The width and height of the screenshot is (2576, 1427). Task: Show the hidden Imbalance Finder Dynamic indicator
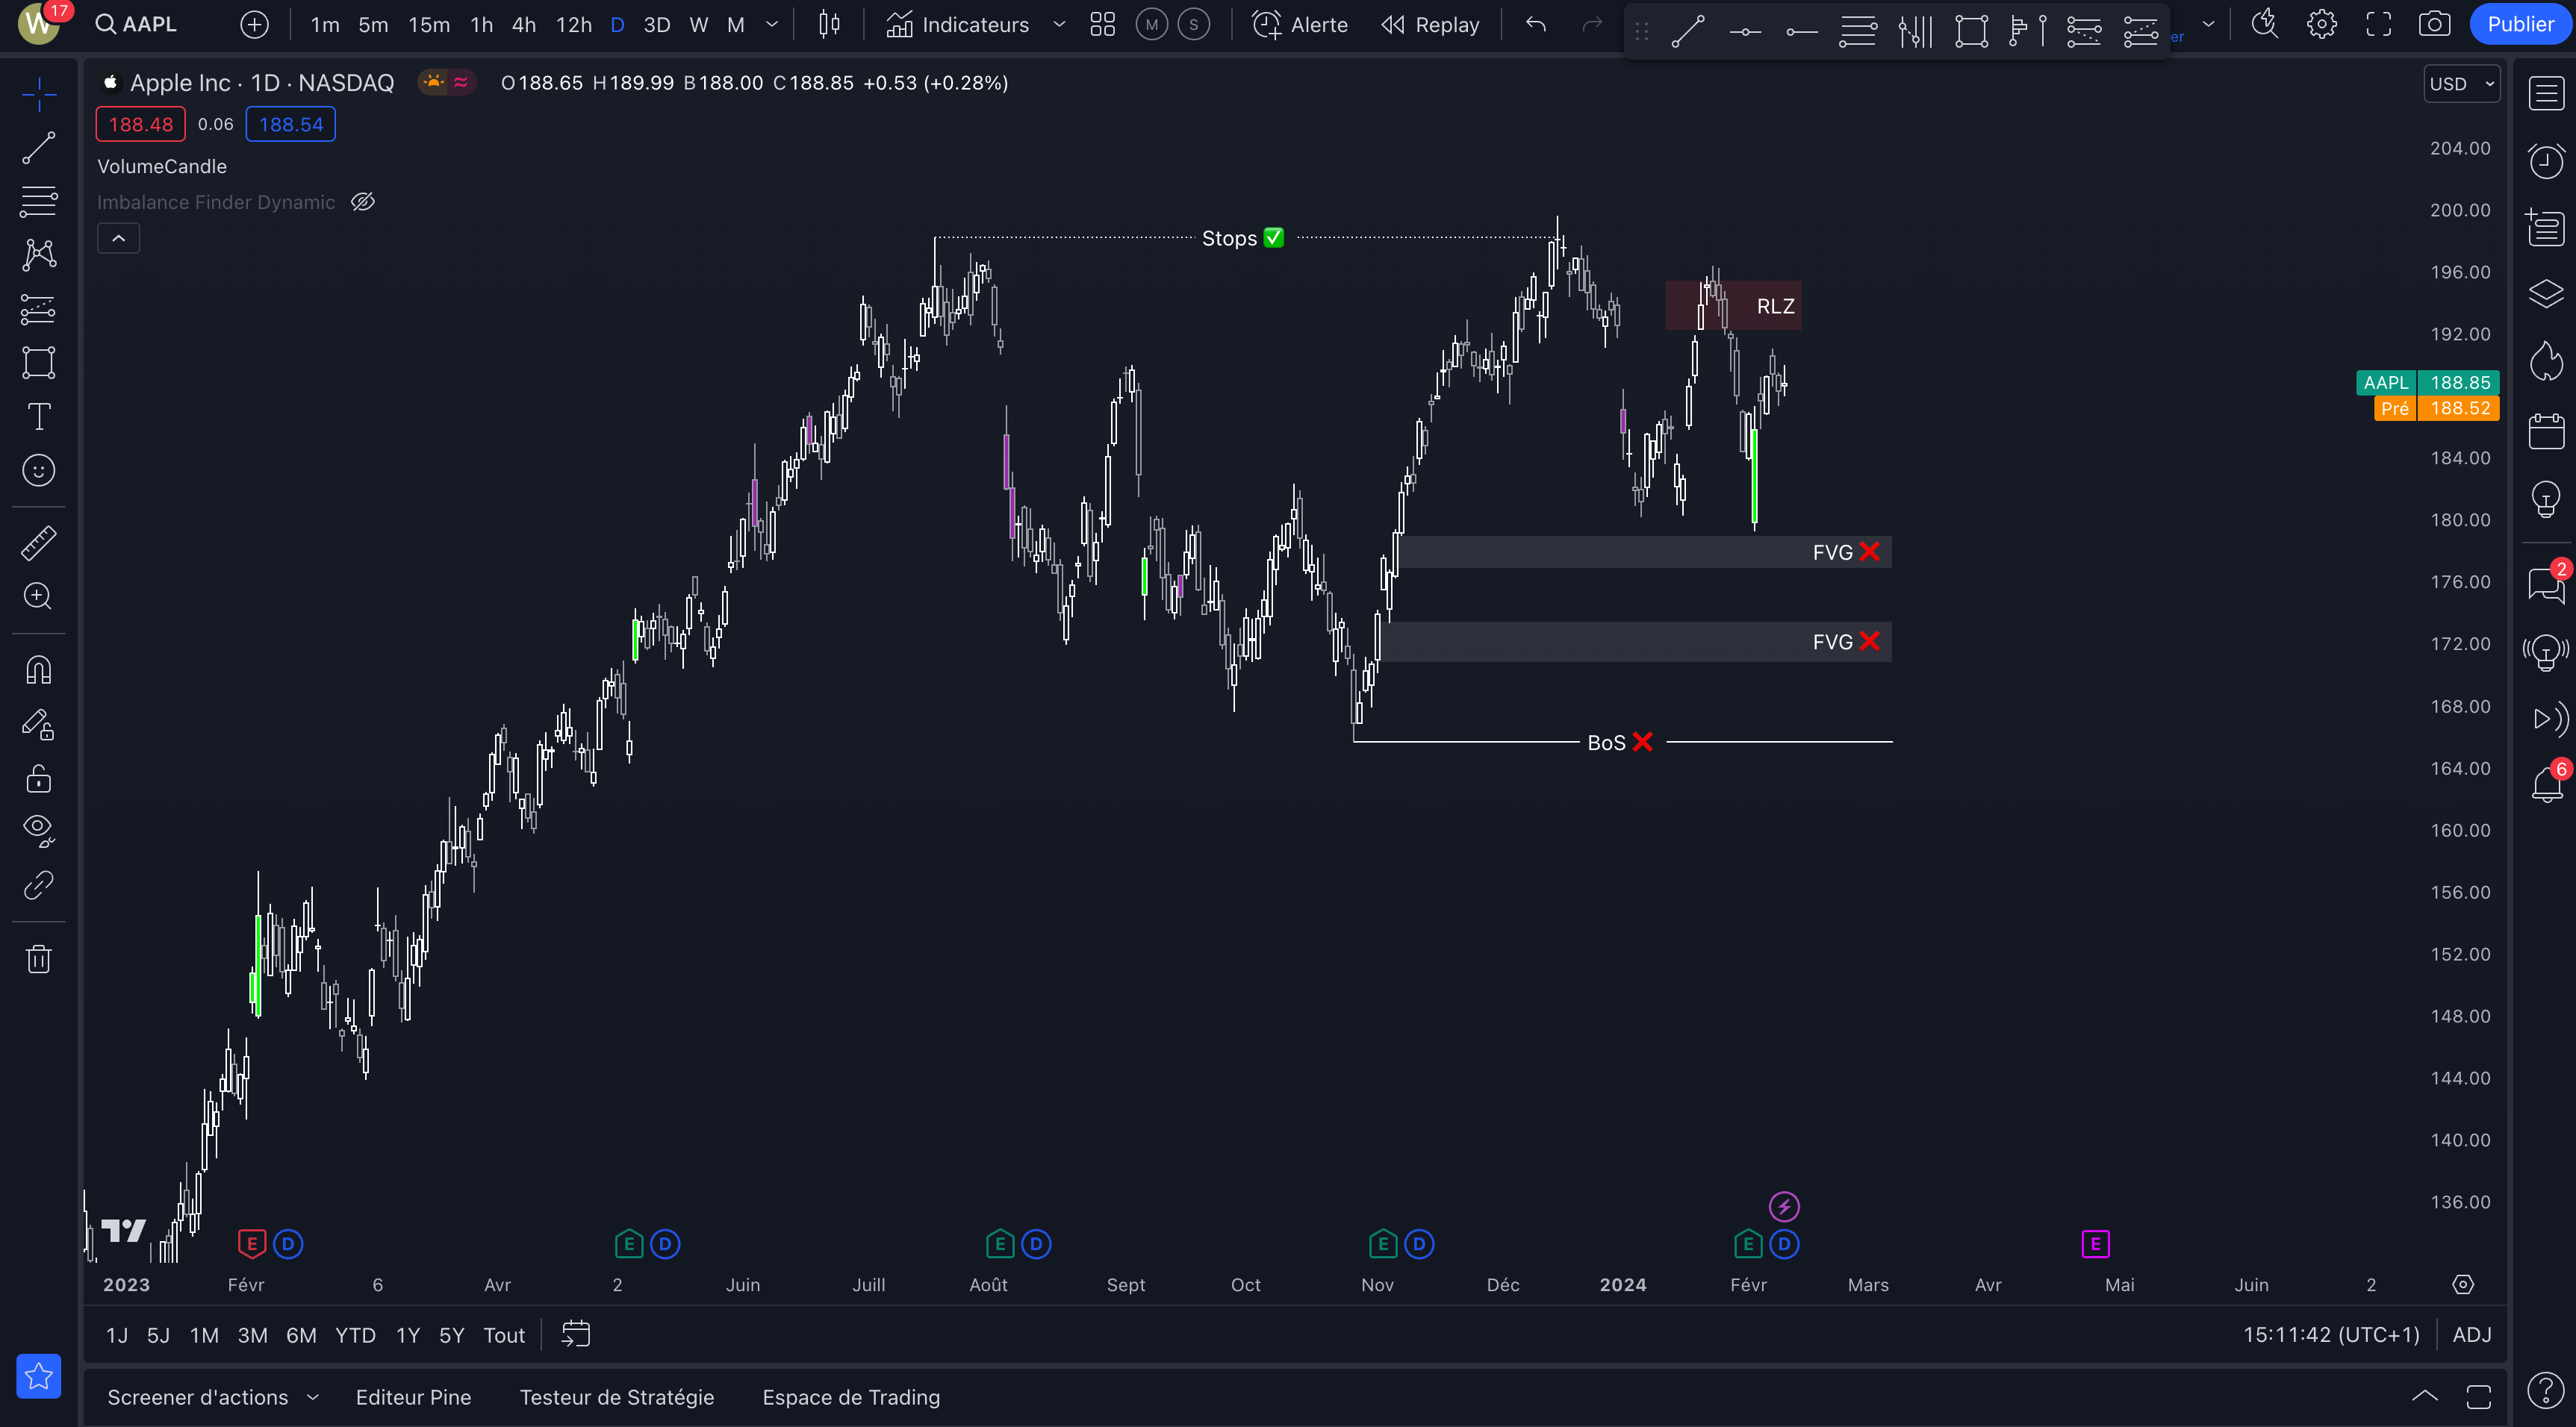point(363,202)
